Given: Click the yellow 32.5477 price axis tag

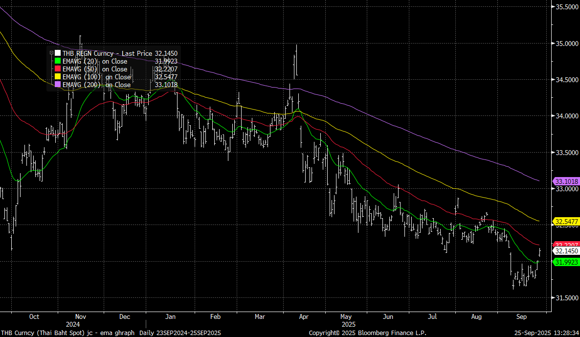Looking at the screenshot, I should point(566,221).
